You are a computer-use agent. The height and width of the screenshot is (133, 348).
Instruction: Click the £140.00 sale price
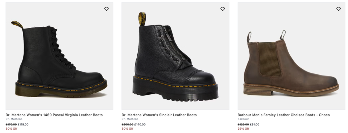[139, 124]
